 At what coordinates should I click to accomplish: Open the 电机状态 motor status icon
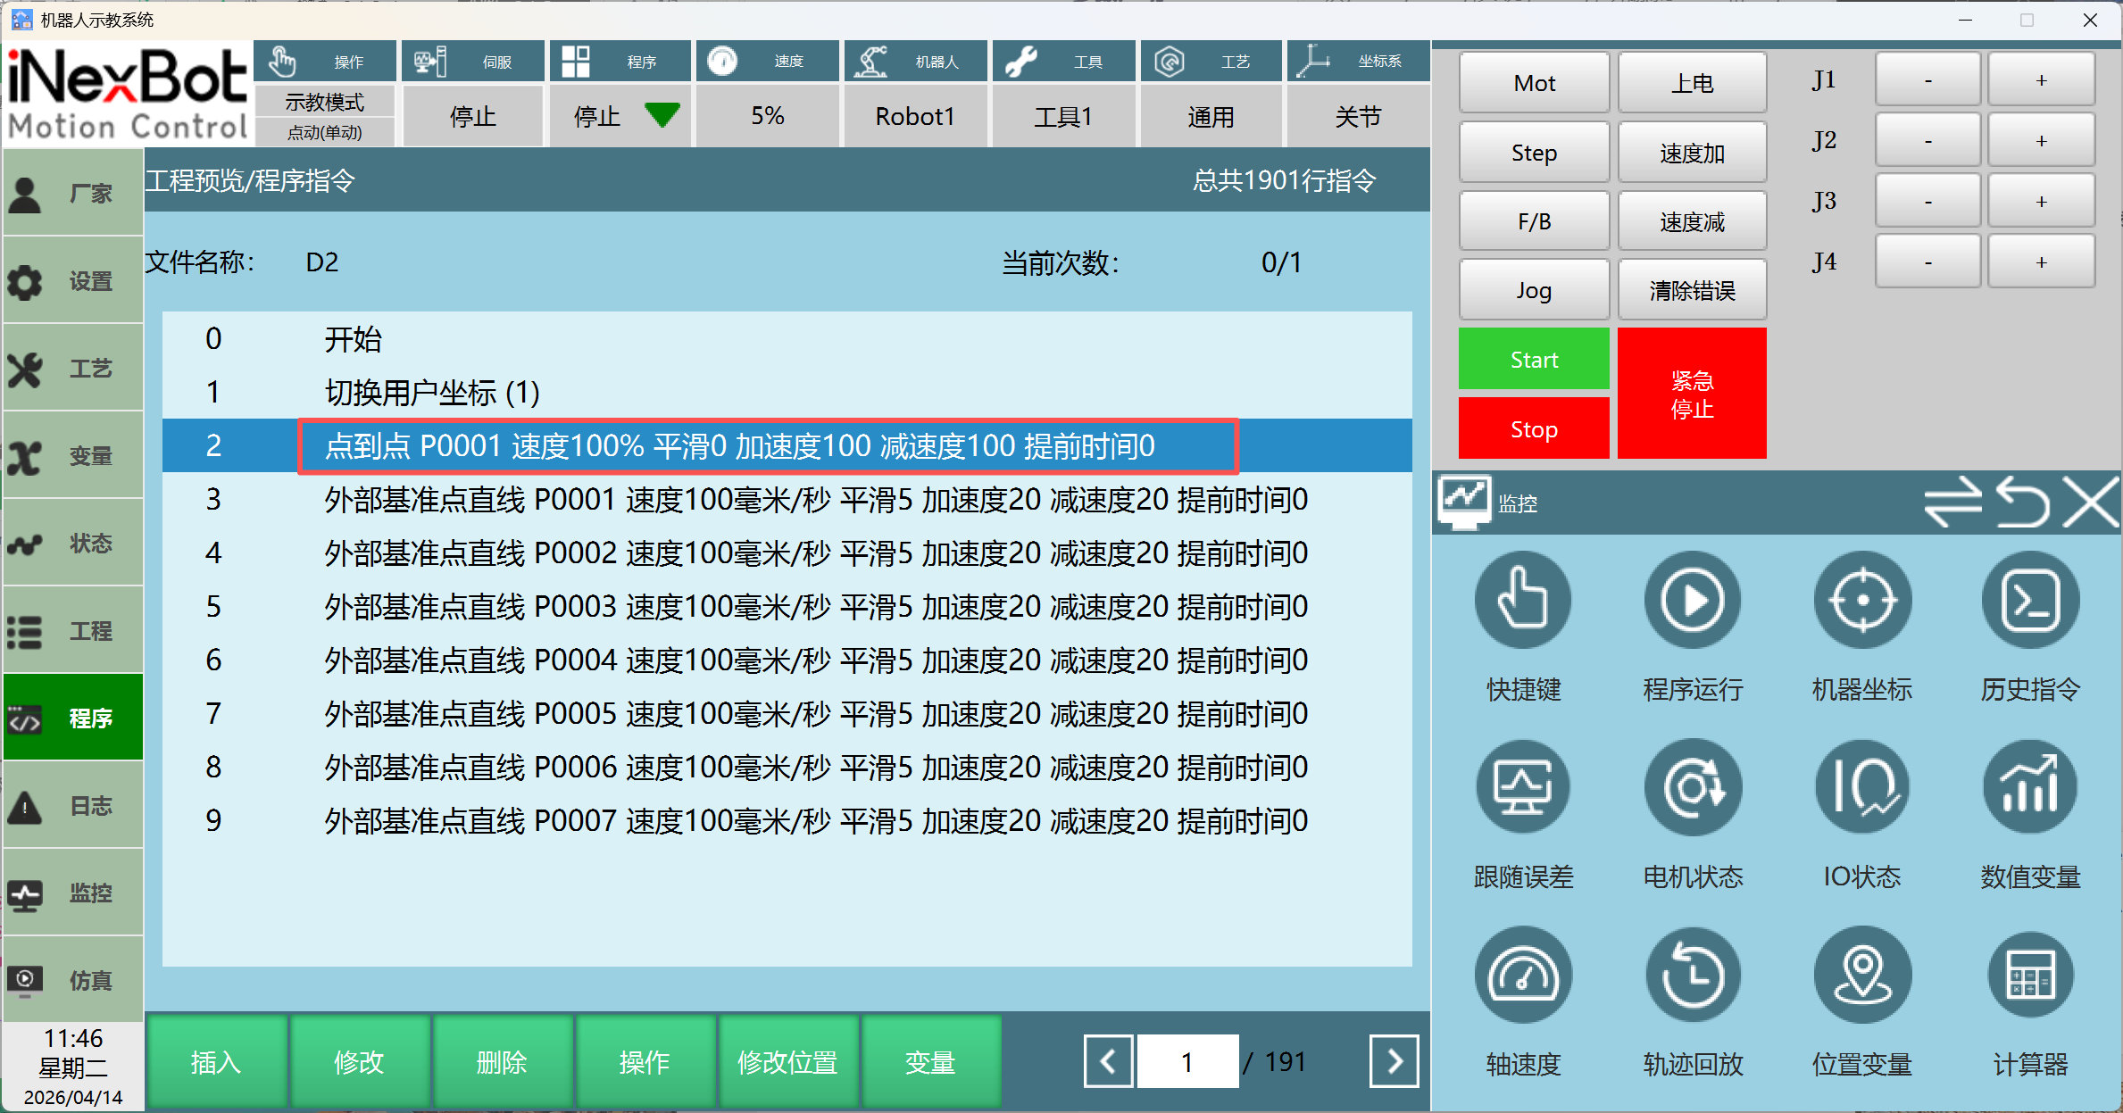1692,787
